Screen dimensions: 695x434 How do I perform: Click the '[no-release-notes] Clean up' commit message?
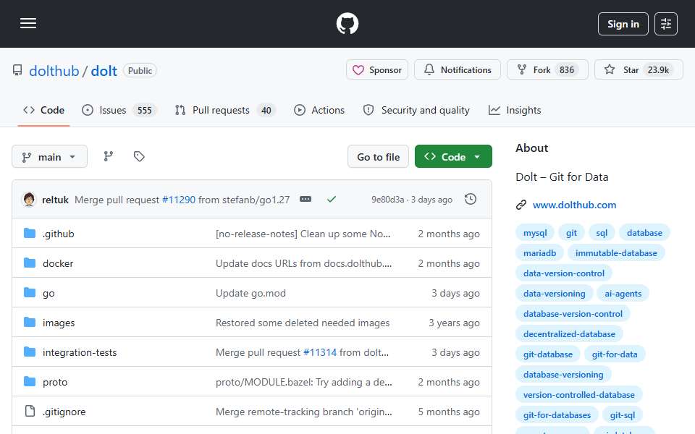[303, 234]
